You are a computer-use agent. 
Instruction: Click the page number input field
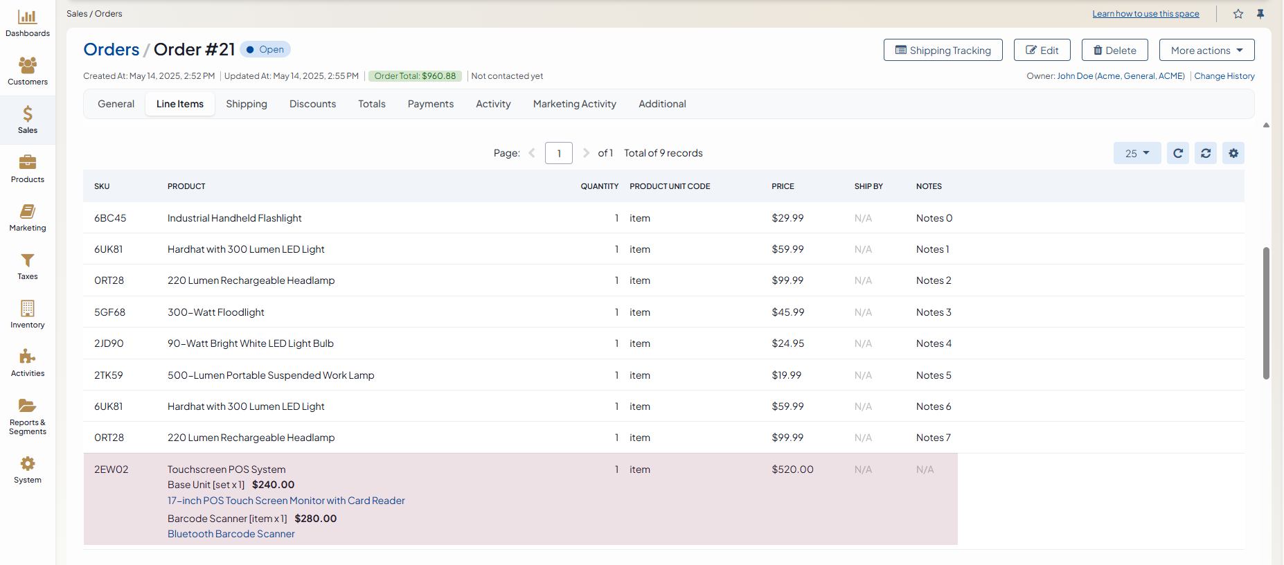click(558, 153)
